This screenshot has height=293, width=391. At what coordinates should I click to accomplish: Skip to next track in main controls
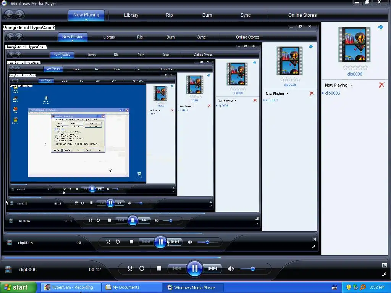(x=212, y=268)
